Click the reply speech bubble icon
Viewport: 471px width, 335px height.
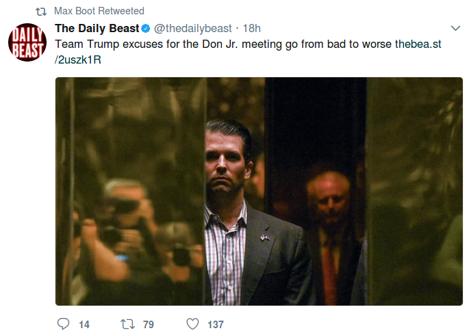coord(63,323)
